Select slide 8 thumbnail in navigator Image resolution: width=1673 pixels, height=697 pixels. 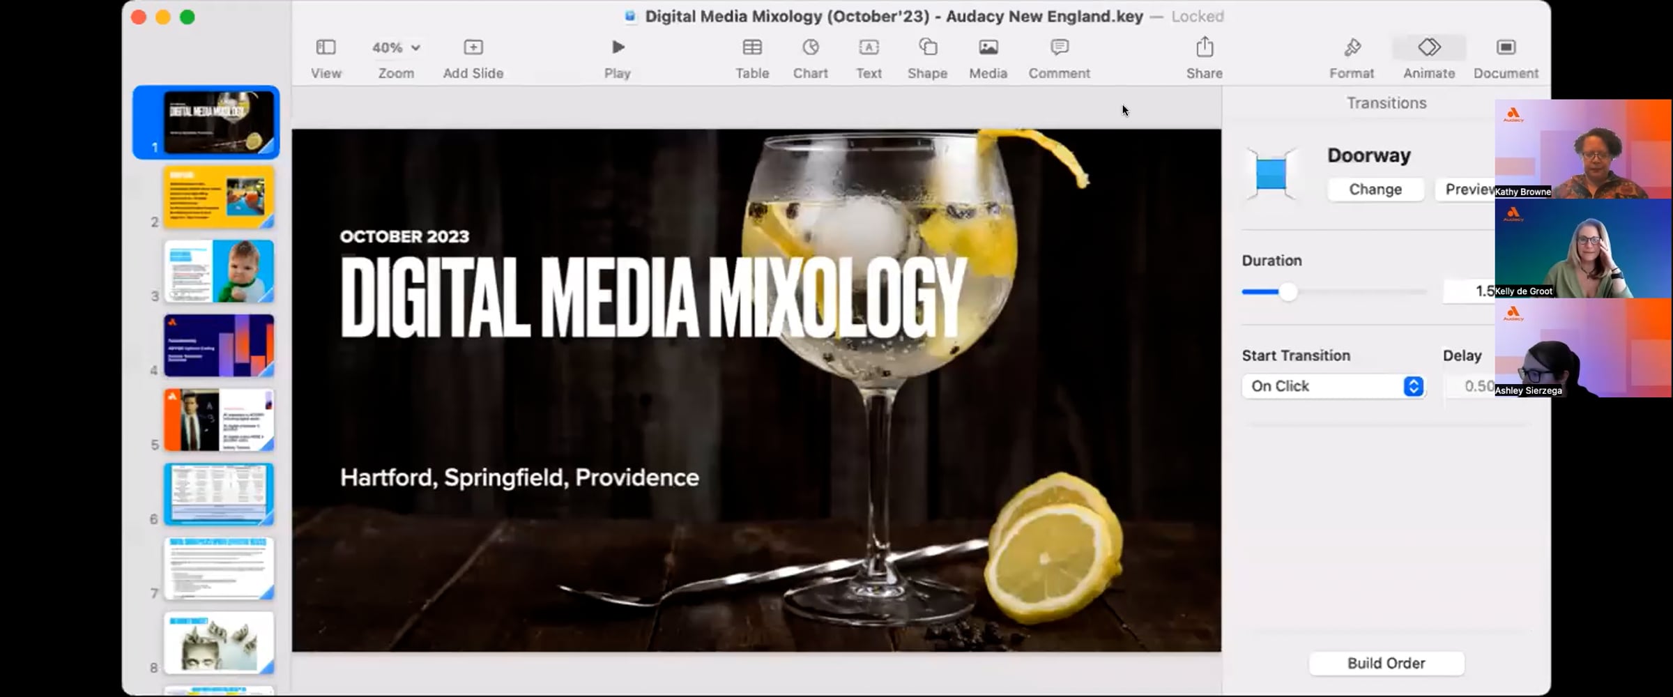219,643
